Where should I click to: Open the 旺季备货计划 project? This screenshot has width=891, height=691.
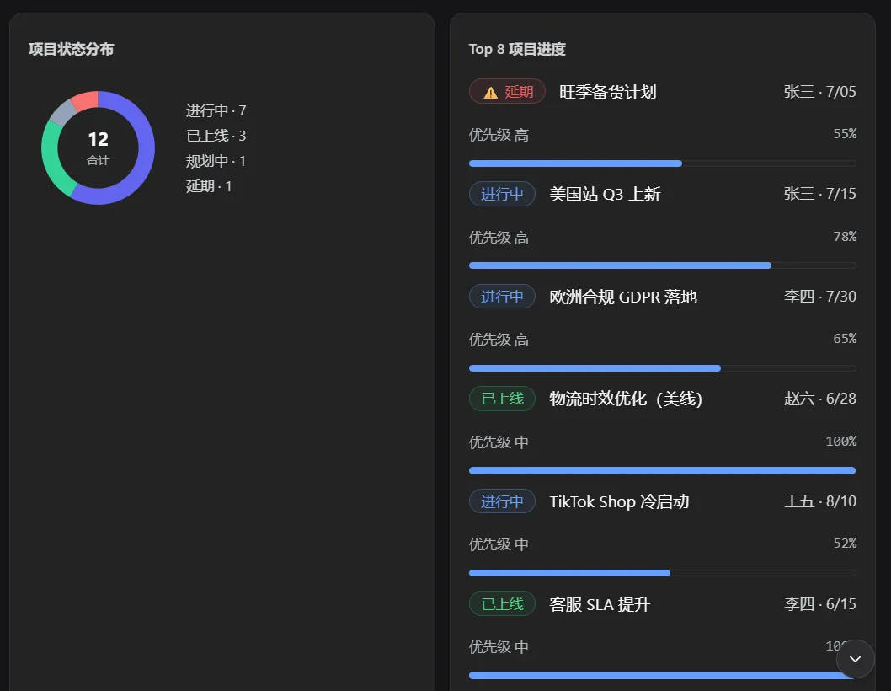coord(607,92)
